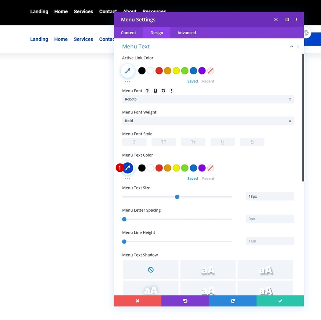Collapse the Menu Text section
321x320 pixels.
291,46
